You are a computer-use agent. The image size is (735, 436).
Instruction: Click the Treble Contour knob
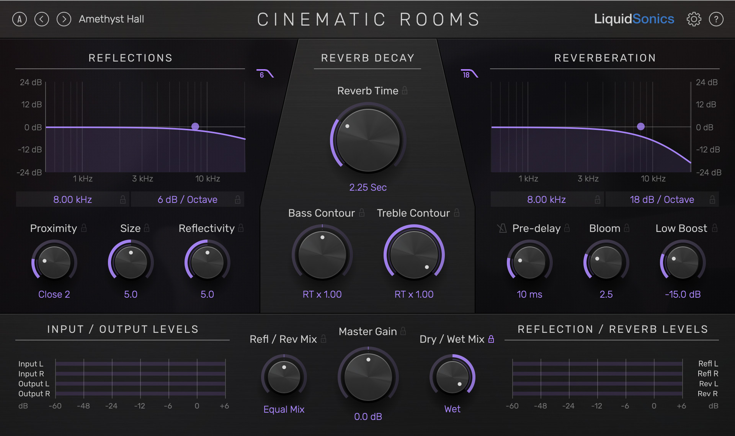pyautogui.click(x=414, y=254)
